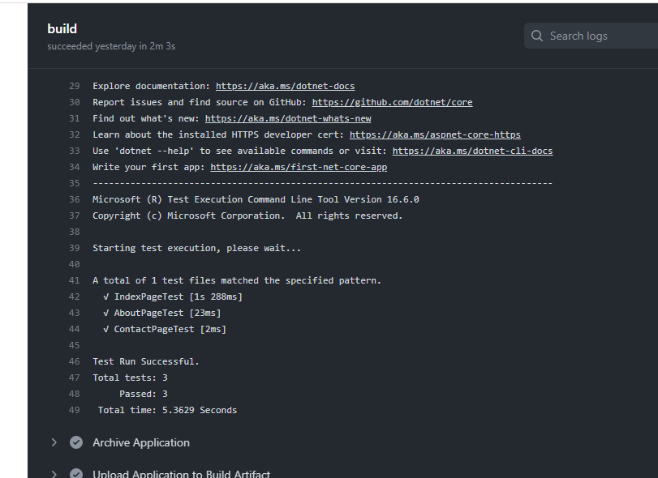Open the aka.ms/first-net-core-app link
The height and width of the screenshot is (478, 658).
(299, 167)
